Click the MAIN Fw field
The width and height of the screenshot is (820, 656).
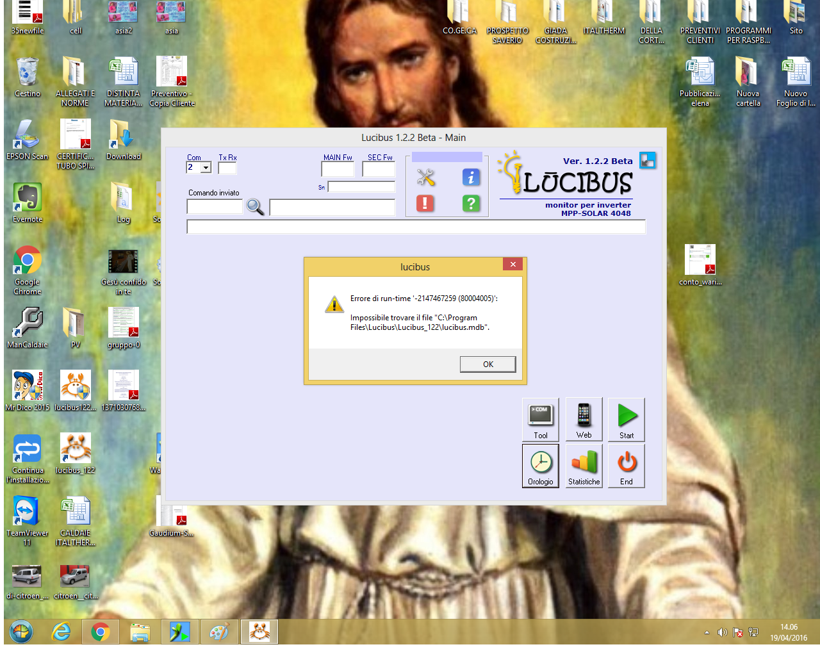pos(338,169)
